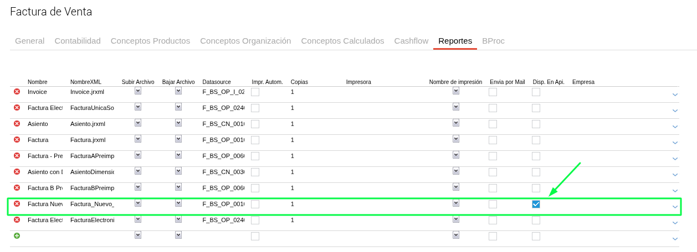
Task: Delete the Factura B Pre row
Action: 17,188
